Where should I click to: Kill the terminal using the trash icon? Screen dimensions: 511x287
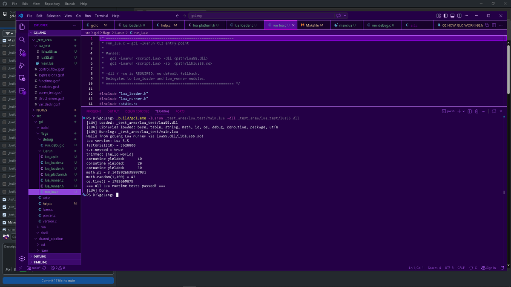[x=477, y=111]
